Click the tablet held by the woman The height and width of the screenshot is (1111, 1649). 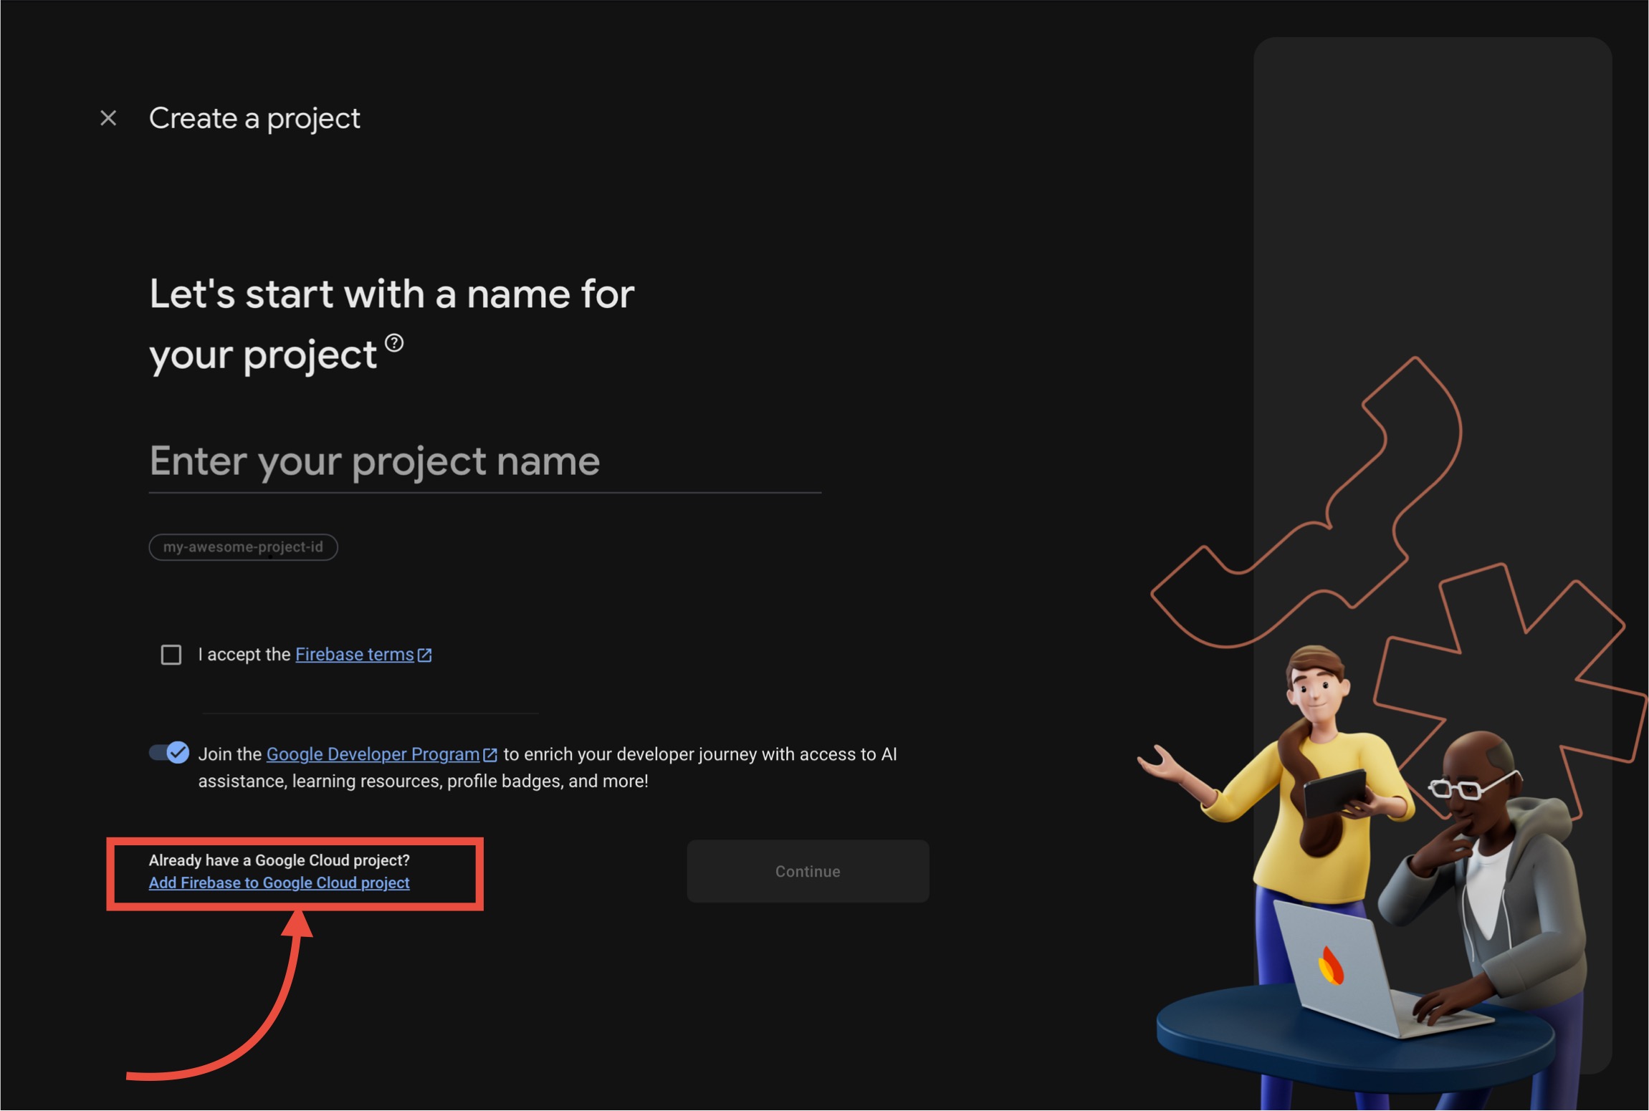click(1334, 792)
